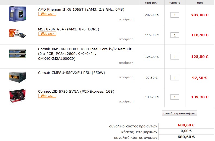Remove MSI 870A-G54 via αφαίρεση link
This screenshot has width=215, height=141.
[x=126, y=39]
